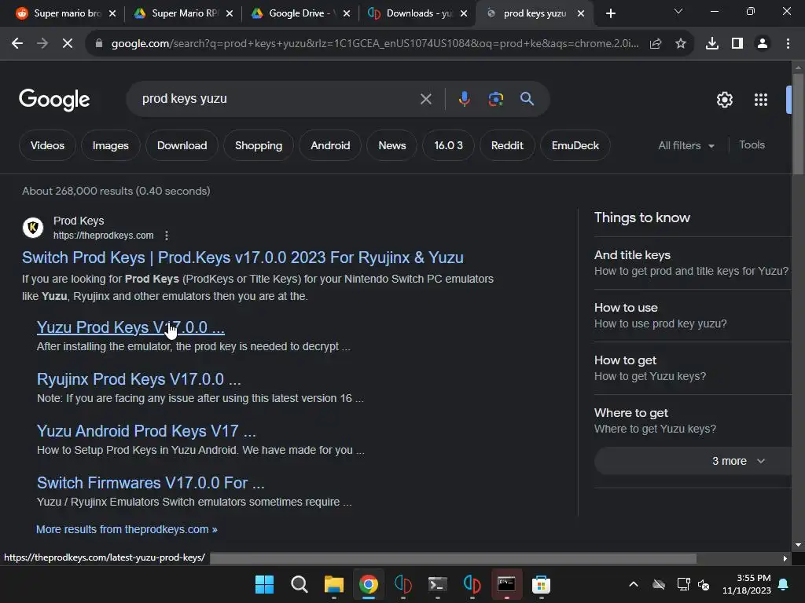This screenshot has height=603, width=805.
Task: Open the notifications bell in the tray
Action: point(784,584)
